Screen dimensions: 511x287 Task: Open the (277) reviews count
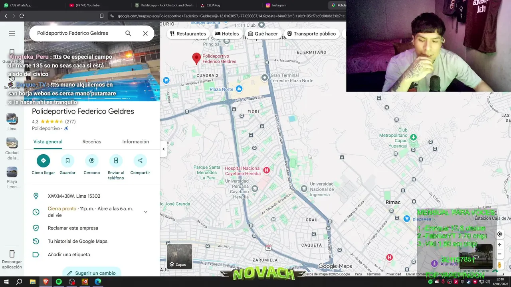click(x=70, y=122)
